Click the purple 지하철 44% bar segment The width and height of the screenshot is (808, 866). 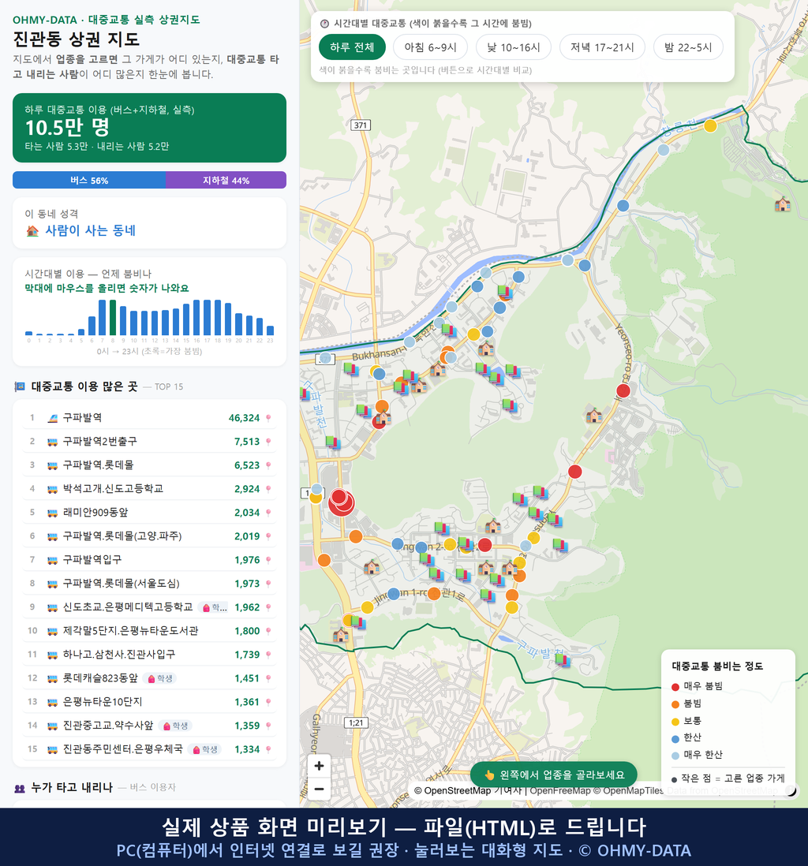(226, 180)
